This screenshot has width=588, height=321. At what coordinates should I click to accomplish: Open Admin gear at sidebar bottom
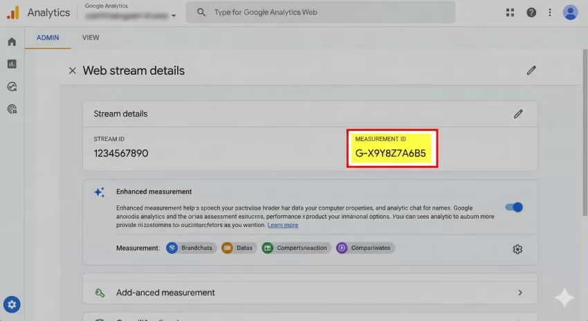[12, 304]
